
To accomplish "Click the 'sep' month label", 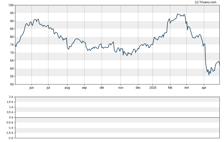I will coord(84,88).
